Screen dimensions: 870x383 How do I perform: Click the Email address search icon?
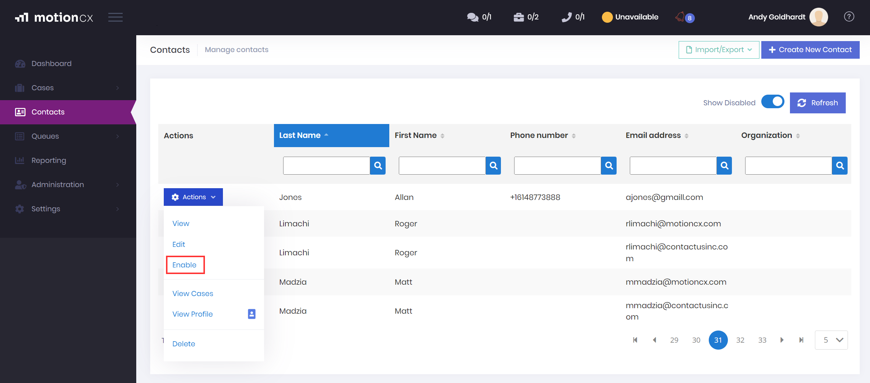tap(724, 165)
